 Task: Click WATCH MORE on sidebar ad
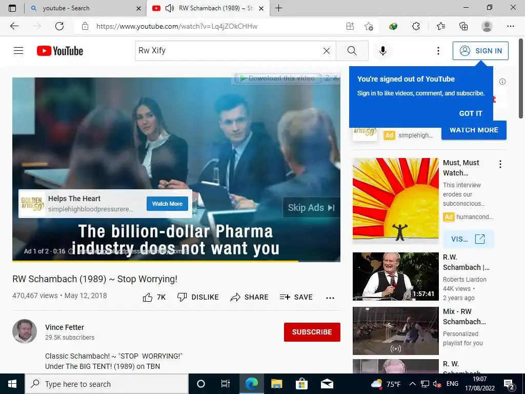[x=474, y=130]
